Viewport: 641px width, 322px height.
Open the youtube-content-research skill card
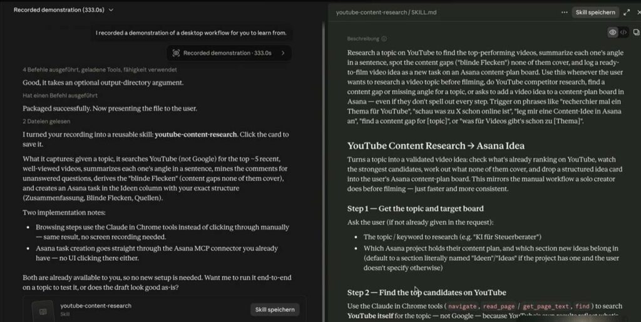(165, 309)
